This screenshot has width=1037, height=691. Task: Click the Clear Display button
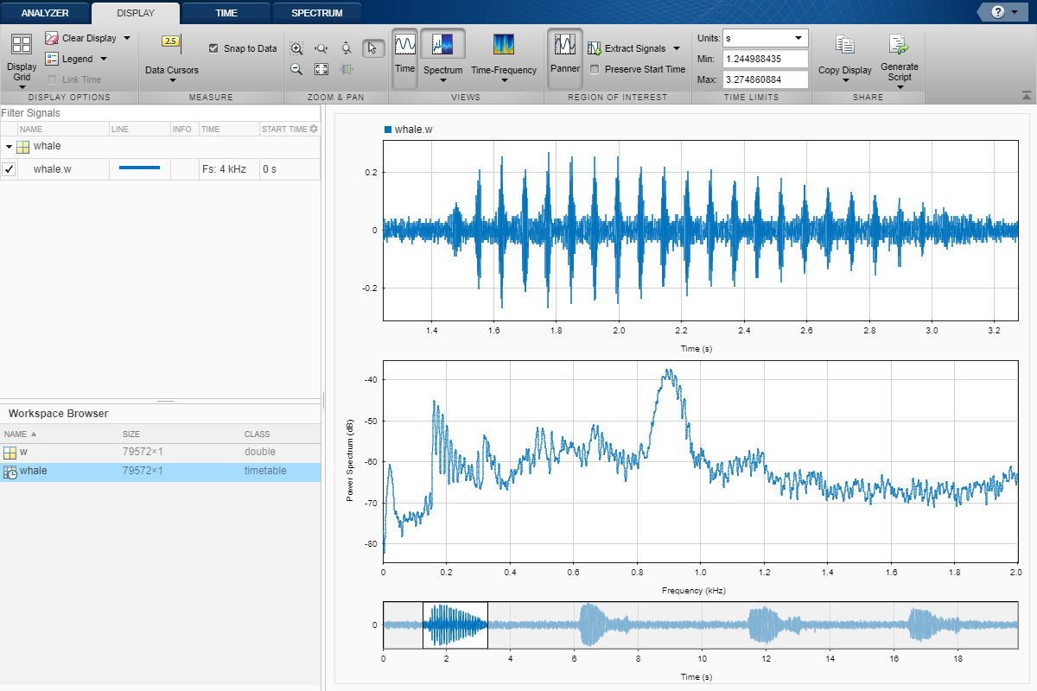[x=88, y=38]
